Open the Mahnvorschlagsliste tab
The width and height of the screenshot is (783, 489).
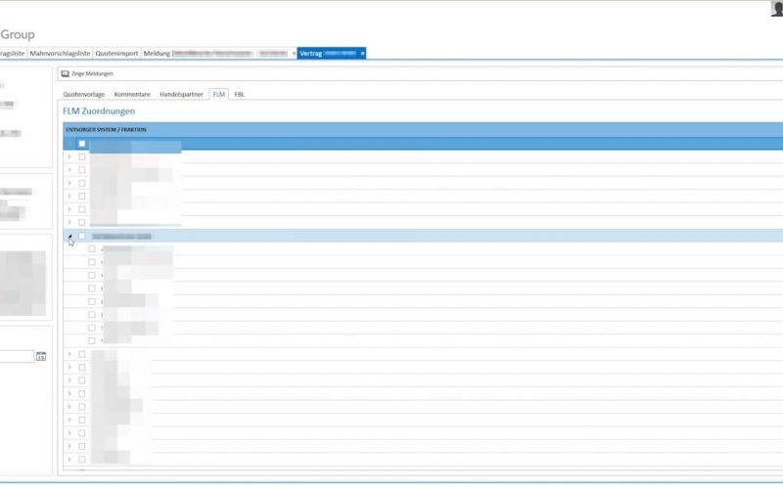click(x=60, y=54)
